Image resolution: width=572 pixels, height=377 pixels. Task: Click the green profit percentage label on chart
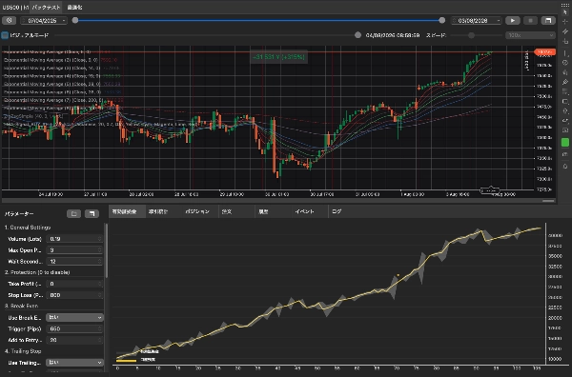coord(278,57)
